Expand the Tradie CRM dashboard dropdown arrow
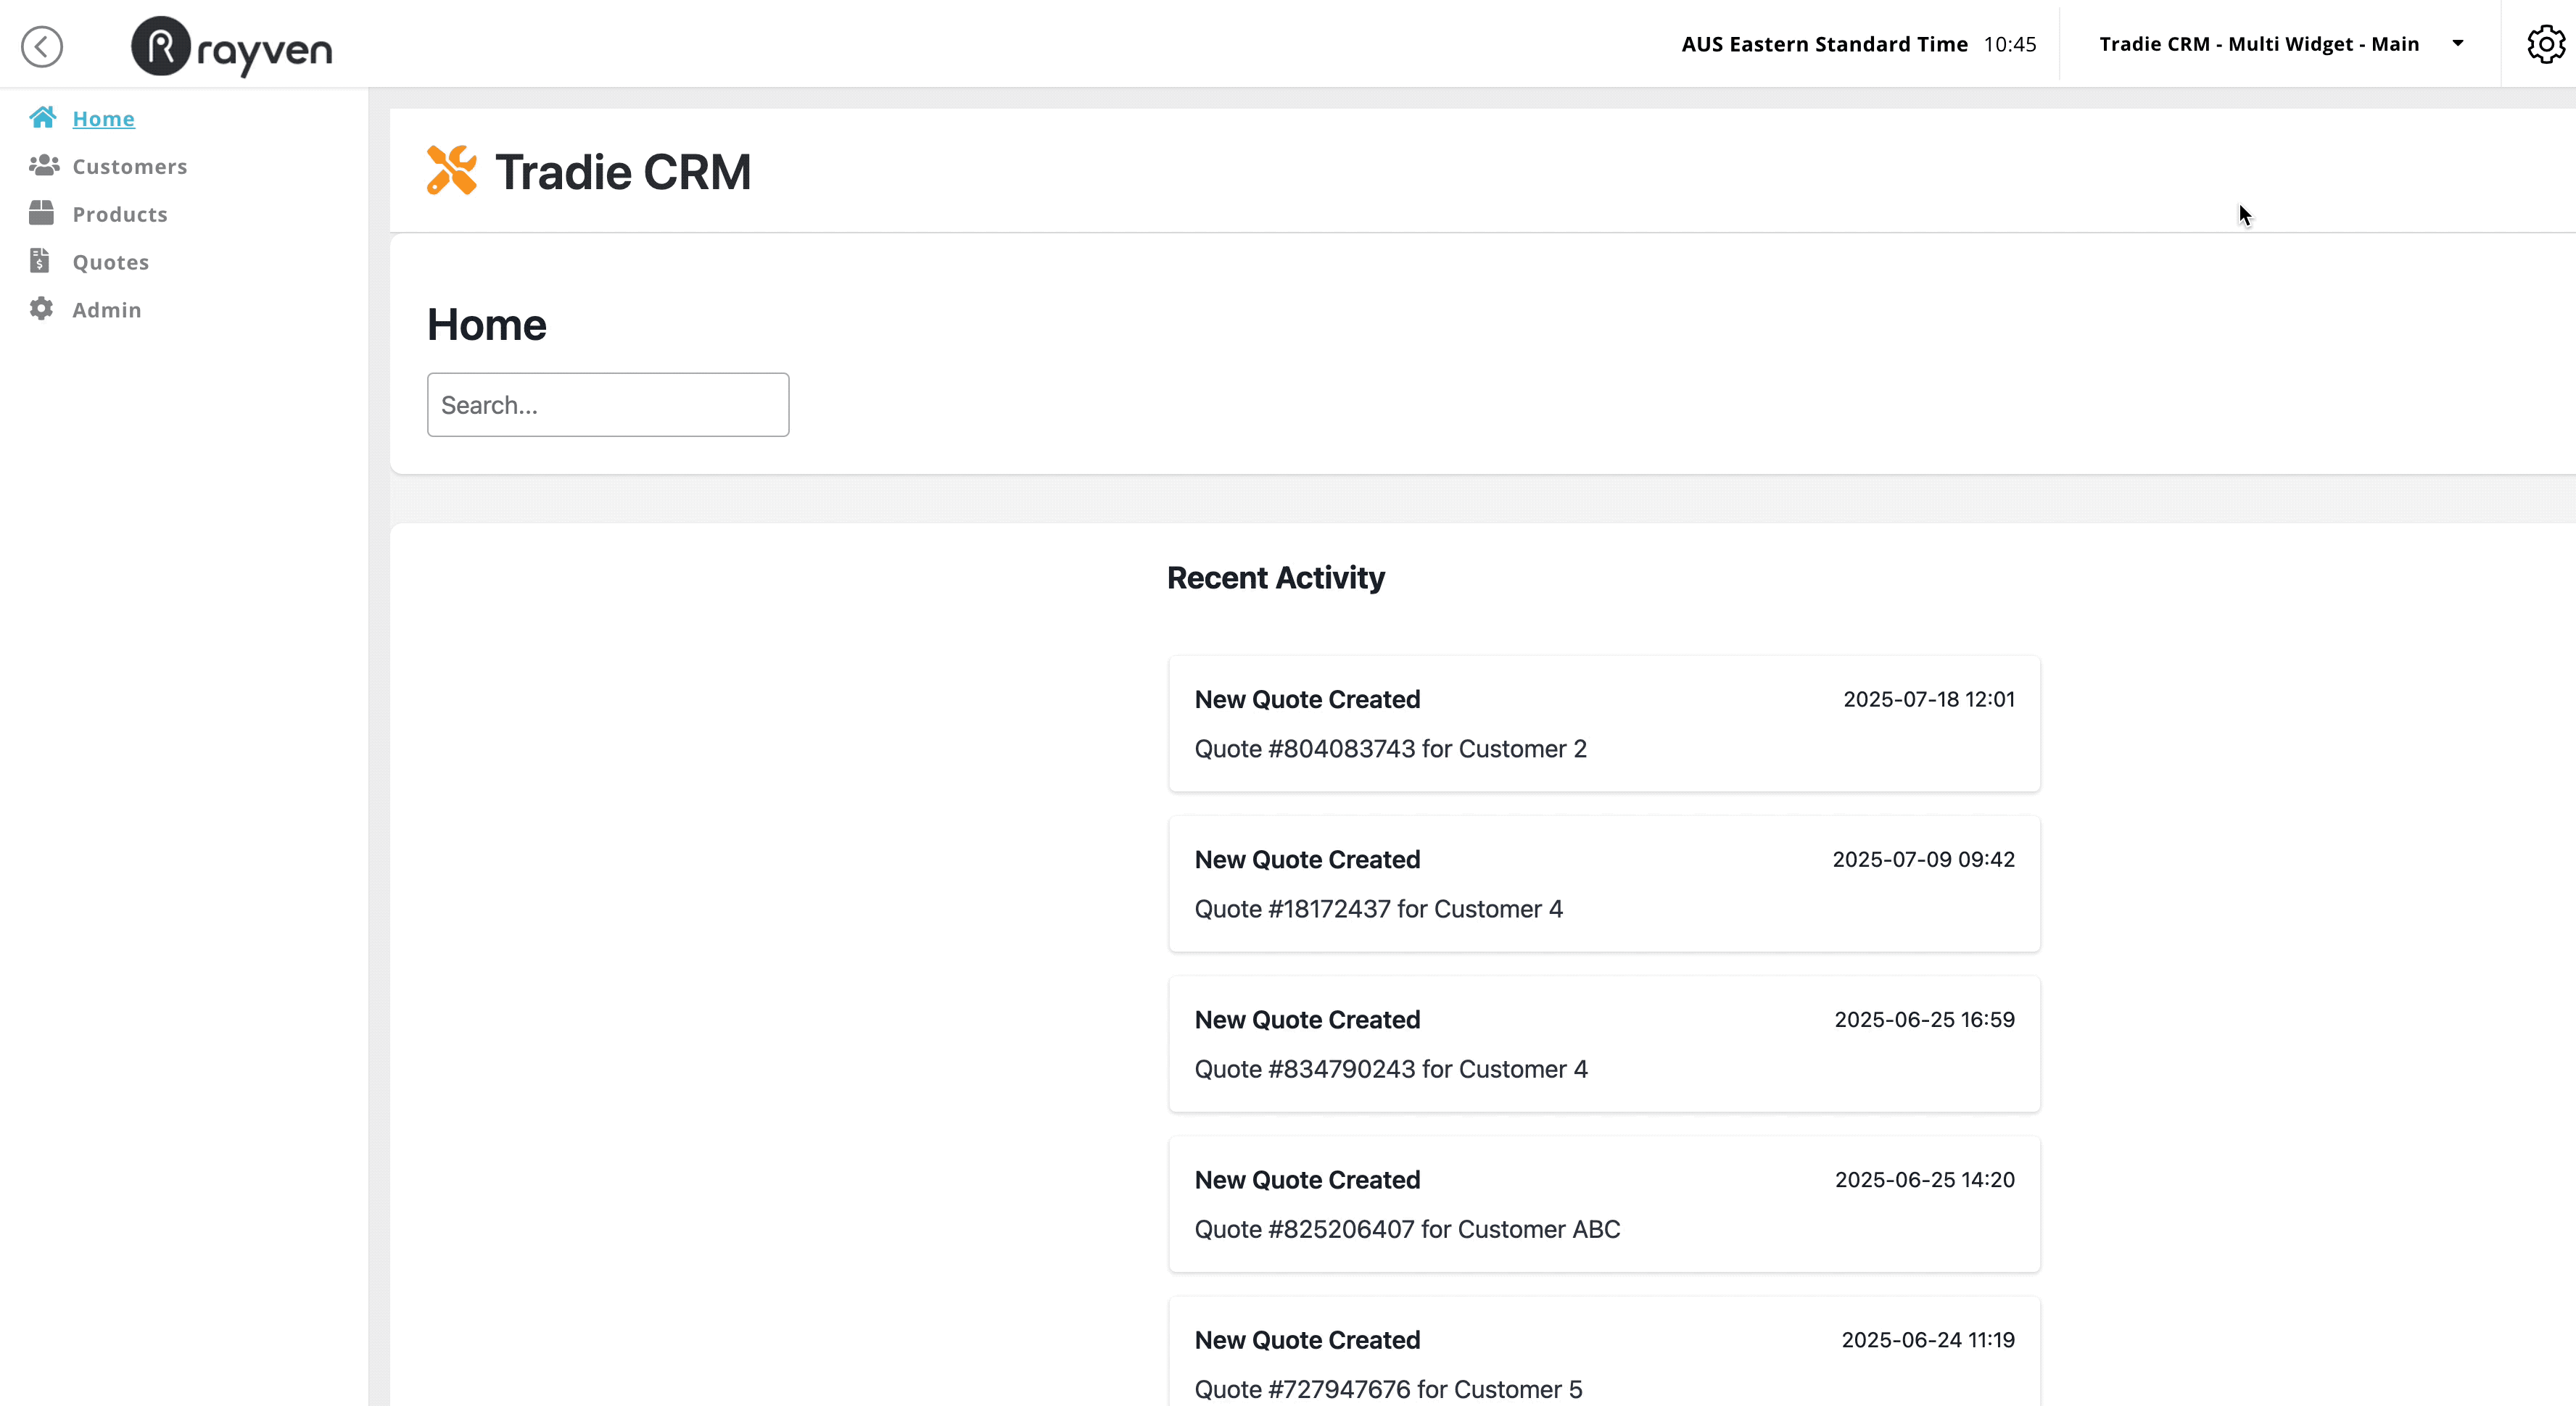This screenshot has width=2576, height=1406. tap(2458, 43)
